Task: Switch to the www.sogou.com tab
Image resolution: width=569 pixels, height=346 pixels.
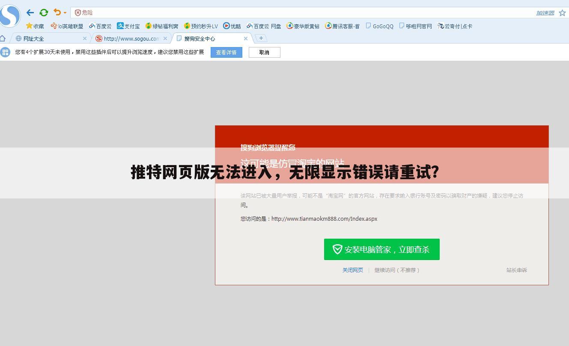Action: tap(131, 38)
